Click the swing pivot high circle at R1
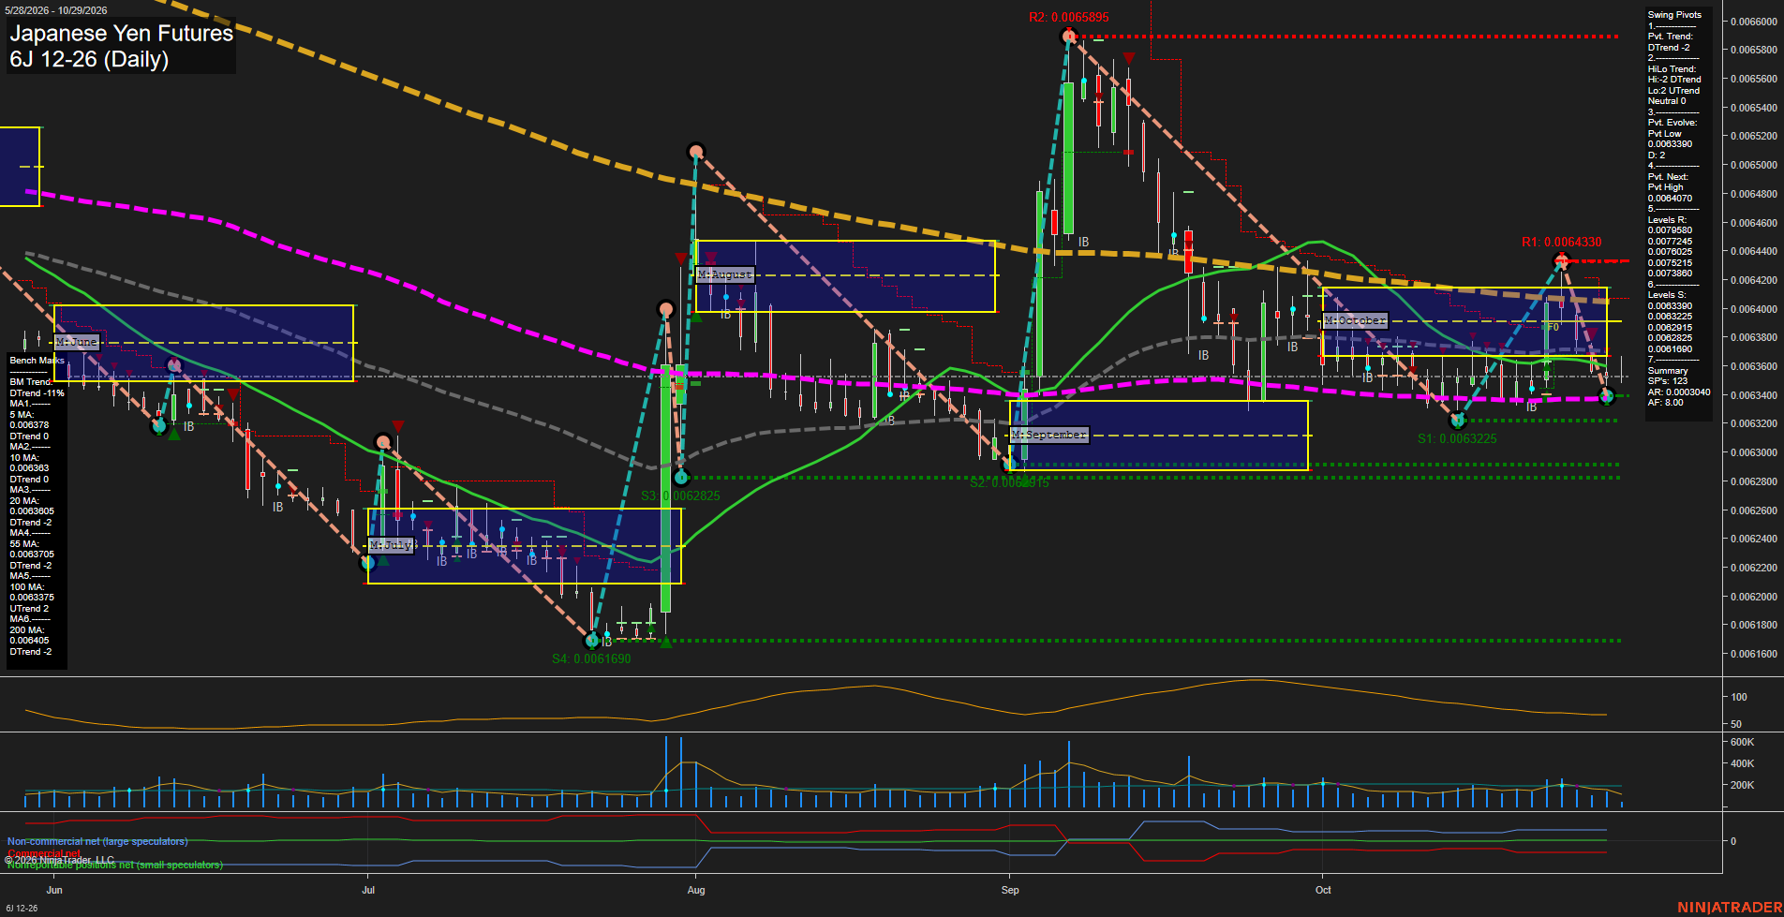Viewport: 1784px width, 917px height. (x=1560, y=260)
